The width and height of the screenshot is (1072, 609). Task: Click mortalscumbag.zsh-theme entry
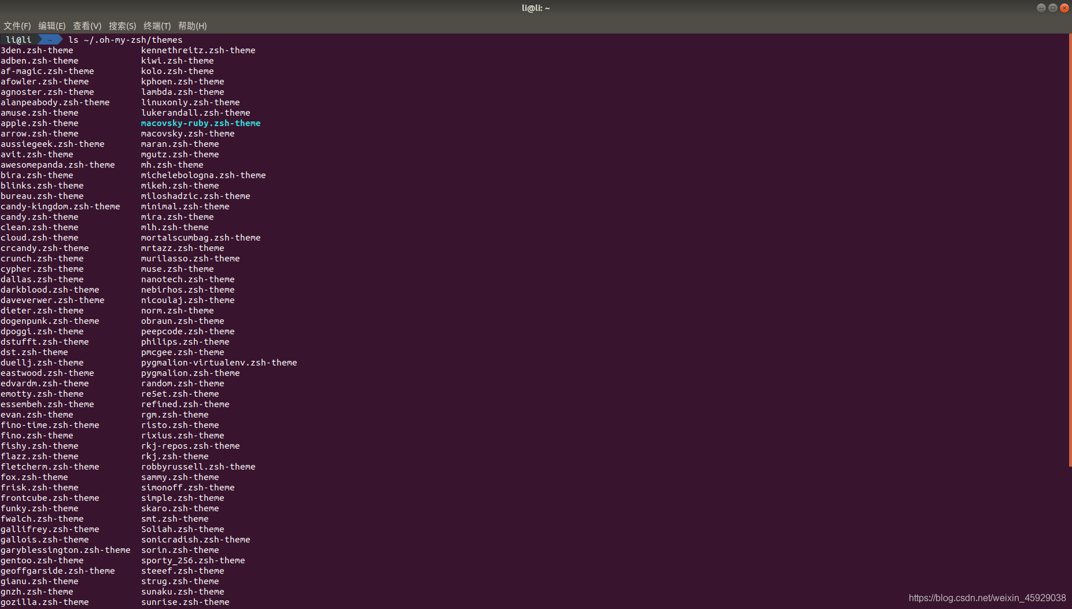click(x=201, y=238)
